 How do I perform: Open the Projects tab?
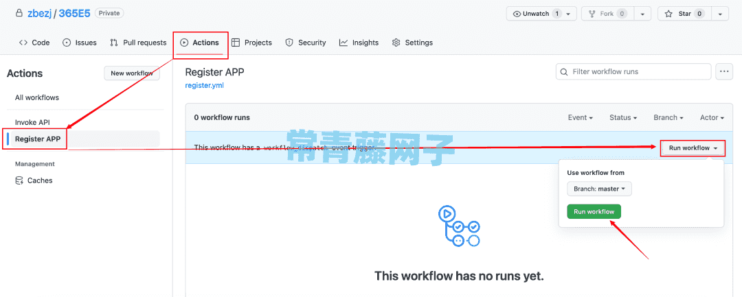pyautogui.click(x=251, y=43)
